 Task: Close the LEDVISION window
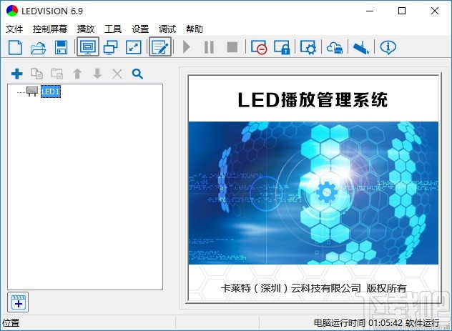(x=435, y=11)
